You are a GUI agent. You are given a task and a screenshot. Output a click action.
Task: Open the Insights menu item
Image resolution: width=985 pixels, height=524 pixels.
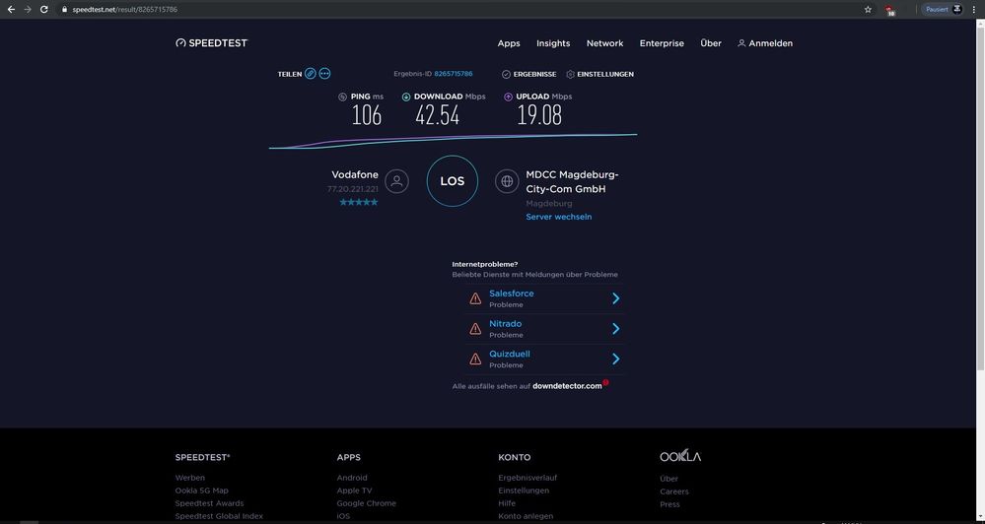pos(553,43)
